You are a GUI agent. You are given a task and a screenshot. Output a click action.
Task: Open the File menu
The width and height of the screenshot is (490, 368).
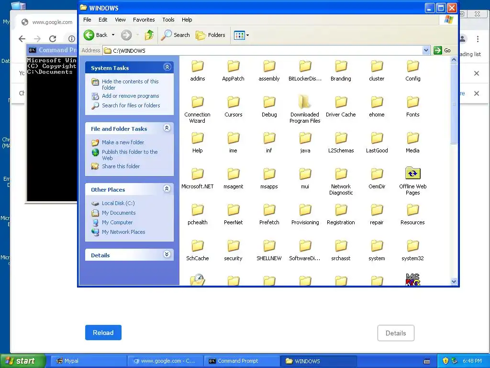pos(87,20)
